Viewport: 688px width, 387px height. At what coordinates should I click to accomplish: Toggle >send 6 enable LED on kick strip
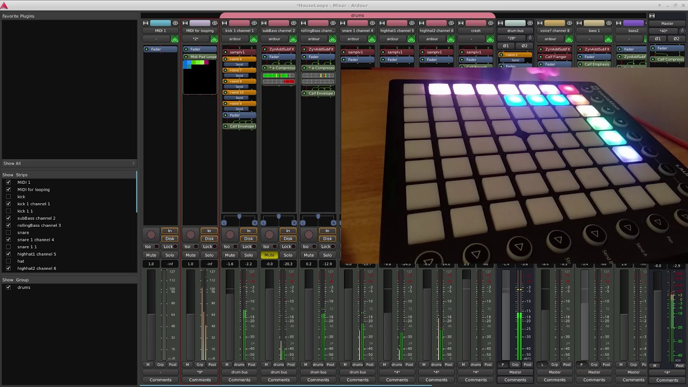[226, 59]
